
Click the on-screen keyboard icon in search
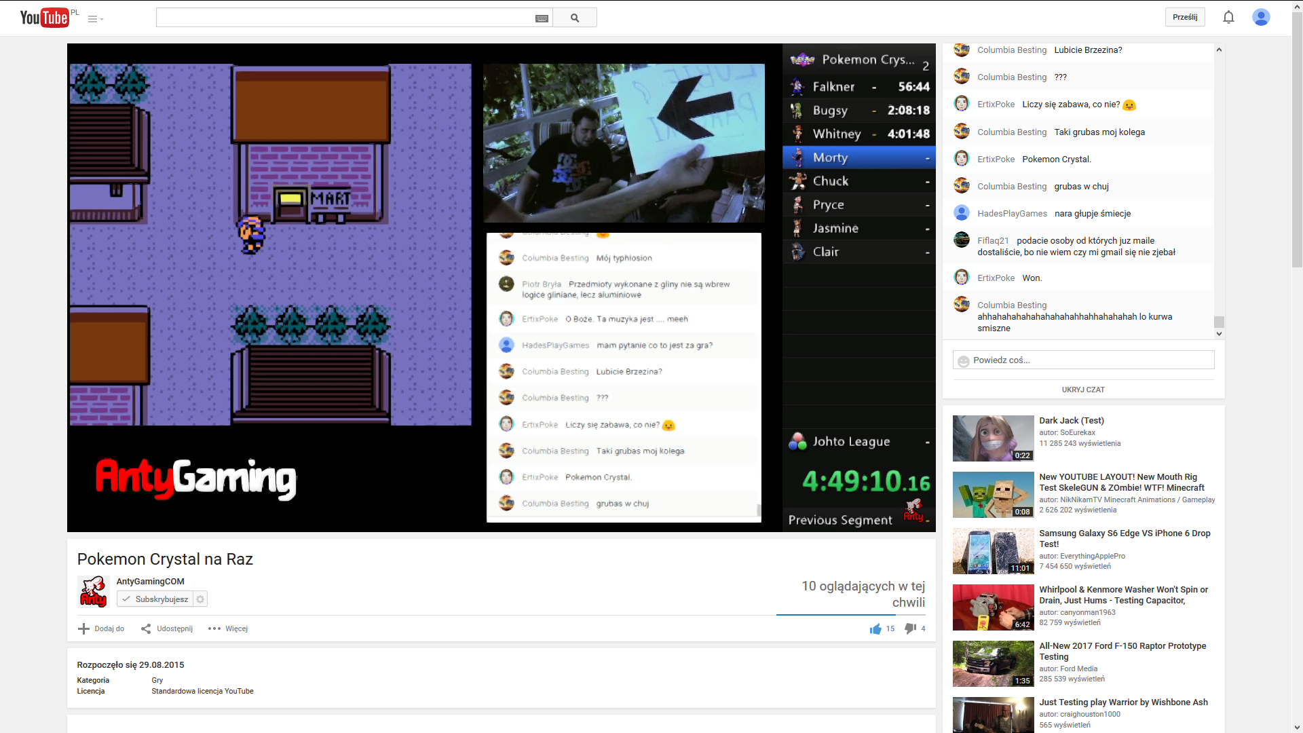[x=542, y=18]
